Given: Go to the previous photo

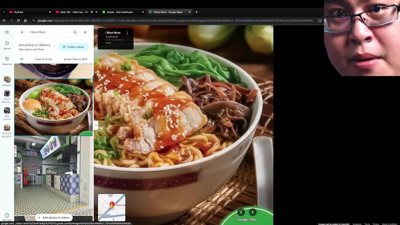Looking at the screenshot, I should point(241,212).
